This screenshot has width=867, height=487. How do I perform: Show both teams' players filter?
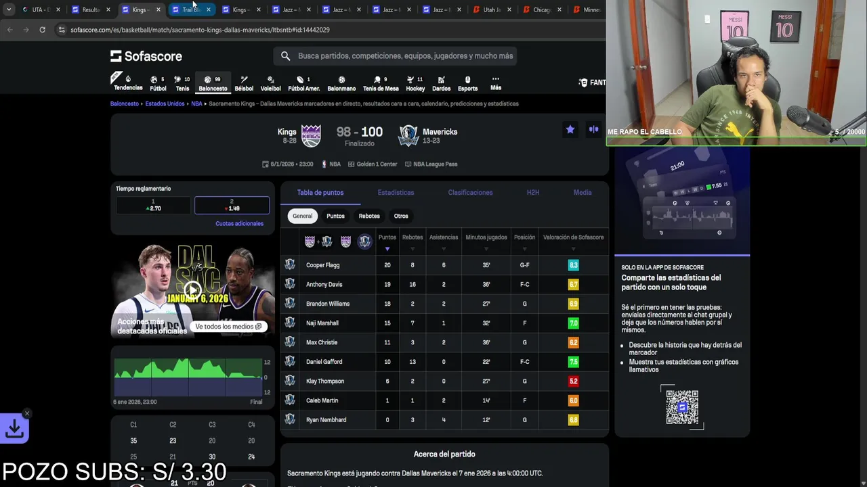point(318,241)
